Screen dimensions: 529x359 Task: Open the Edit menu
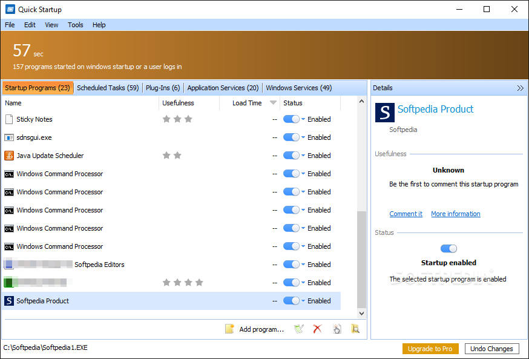tap(30, 25)
